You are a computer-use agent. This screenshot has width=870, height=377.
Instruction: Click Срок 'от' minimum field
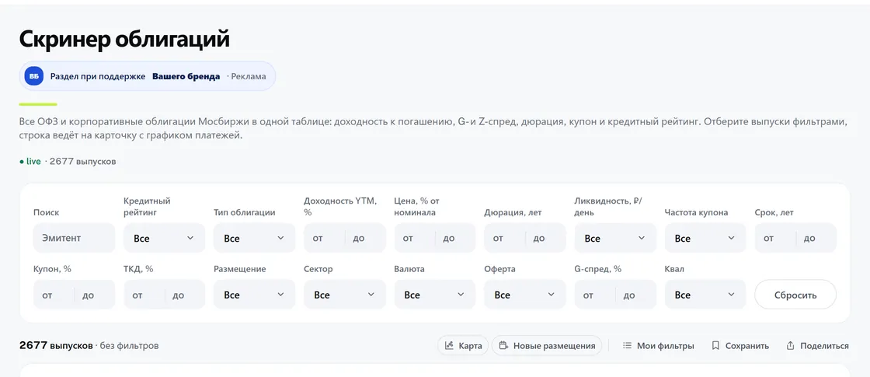(775, 238)
